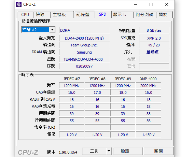194x157 pixels.
Task: Click the XMP row cycle time 56
Action: coord(149,121)
